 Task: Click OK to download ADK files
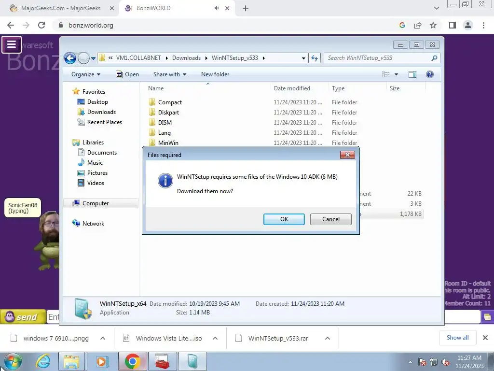(x=284, y=219)
